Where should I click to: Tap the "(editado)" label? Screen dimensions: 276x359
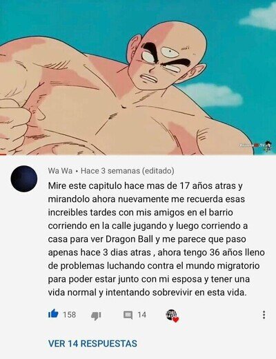click(x=158, y=171)
